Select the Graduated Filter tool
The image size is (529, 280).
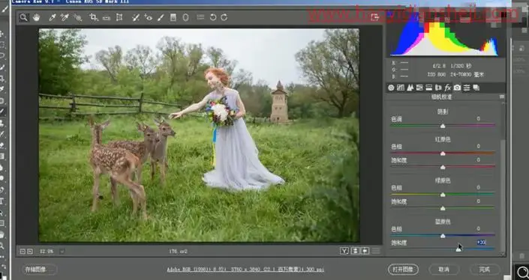coord(173,17)
